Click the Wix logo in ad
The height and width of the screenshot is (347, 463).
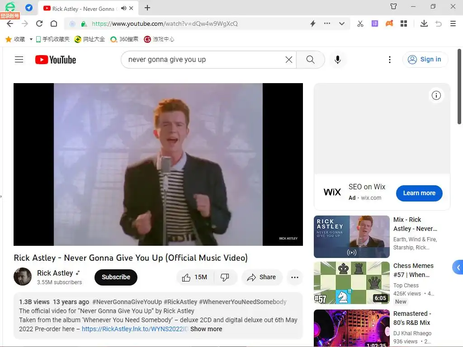tap(332, 192)
